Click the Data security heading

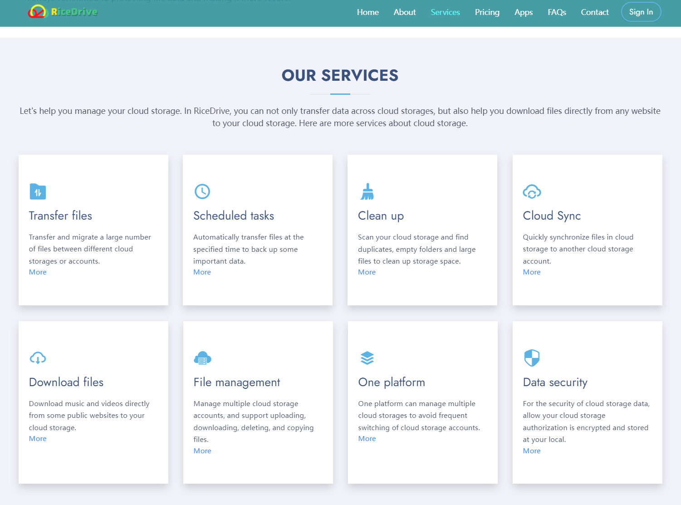[555, 382]
